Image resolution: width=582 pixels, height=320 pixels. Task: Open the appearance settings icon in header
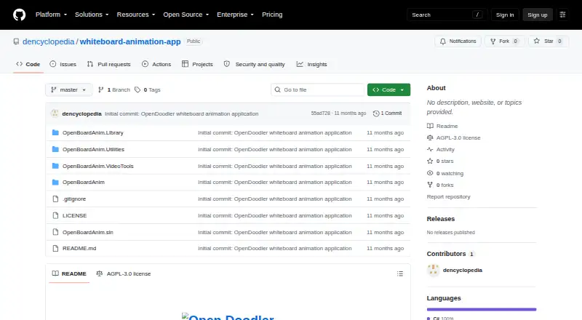click(x=562, y=15)
